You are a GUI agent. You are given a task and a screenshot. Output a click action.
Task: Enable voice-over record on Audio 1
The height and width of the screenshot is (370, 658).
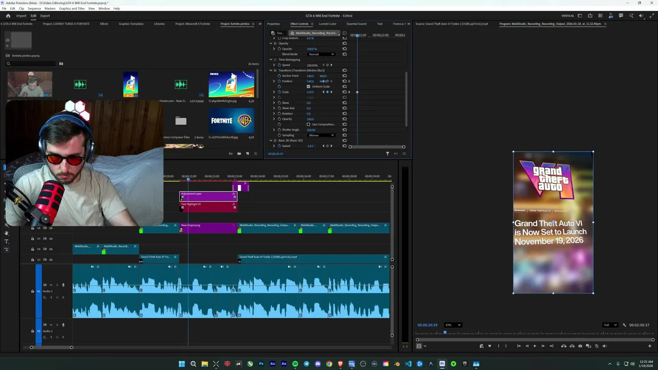point(63,285)
